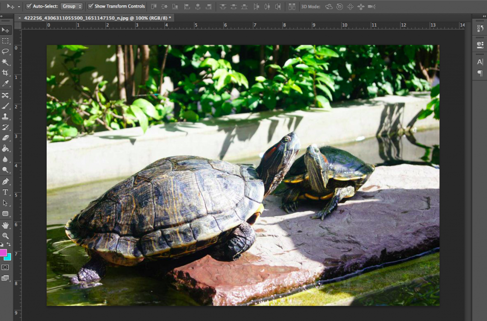Image resolution: width=487 pixels, height=321 pixels.
Task: Click Distribute horizontal centers
Action: point(267,7)
